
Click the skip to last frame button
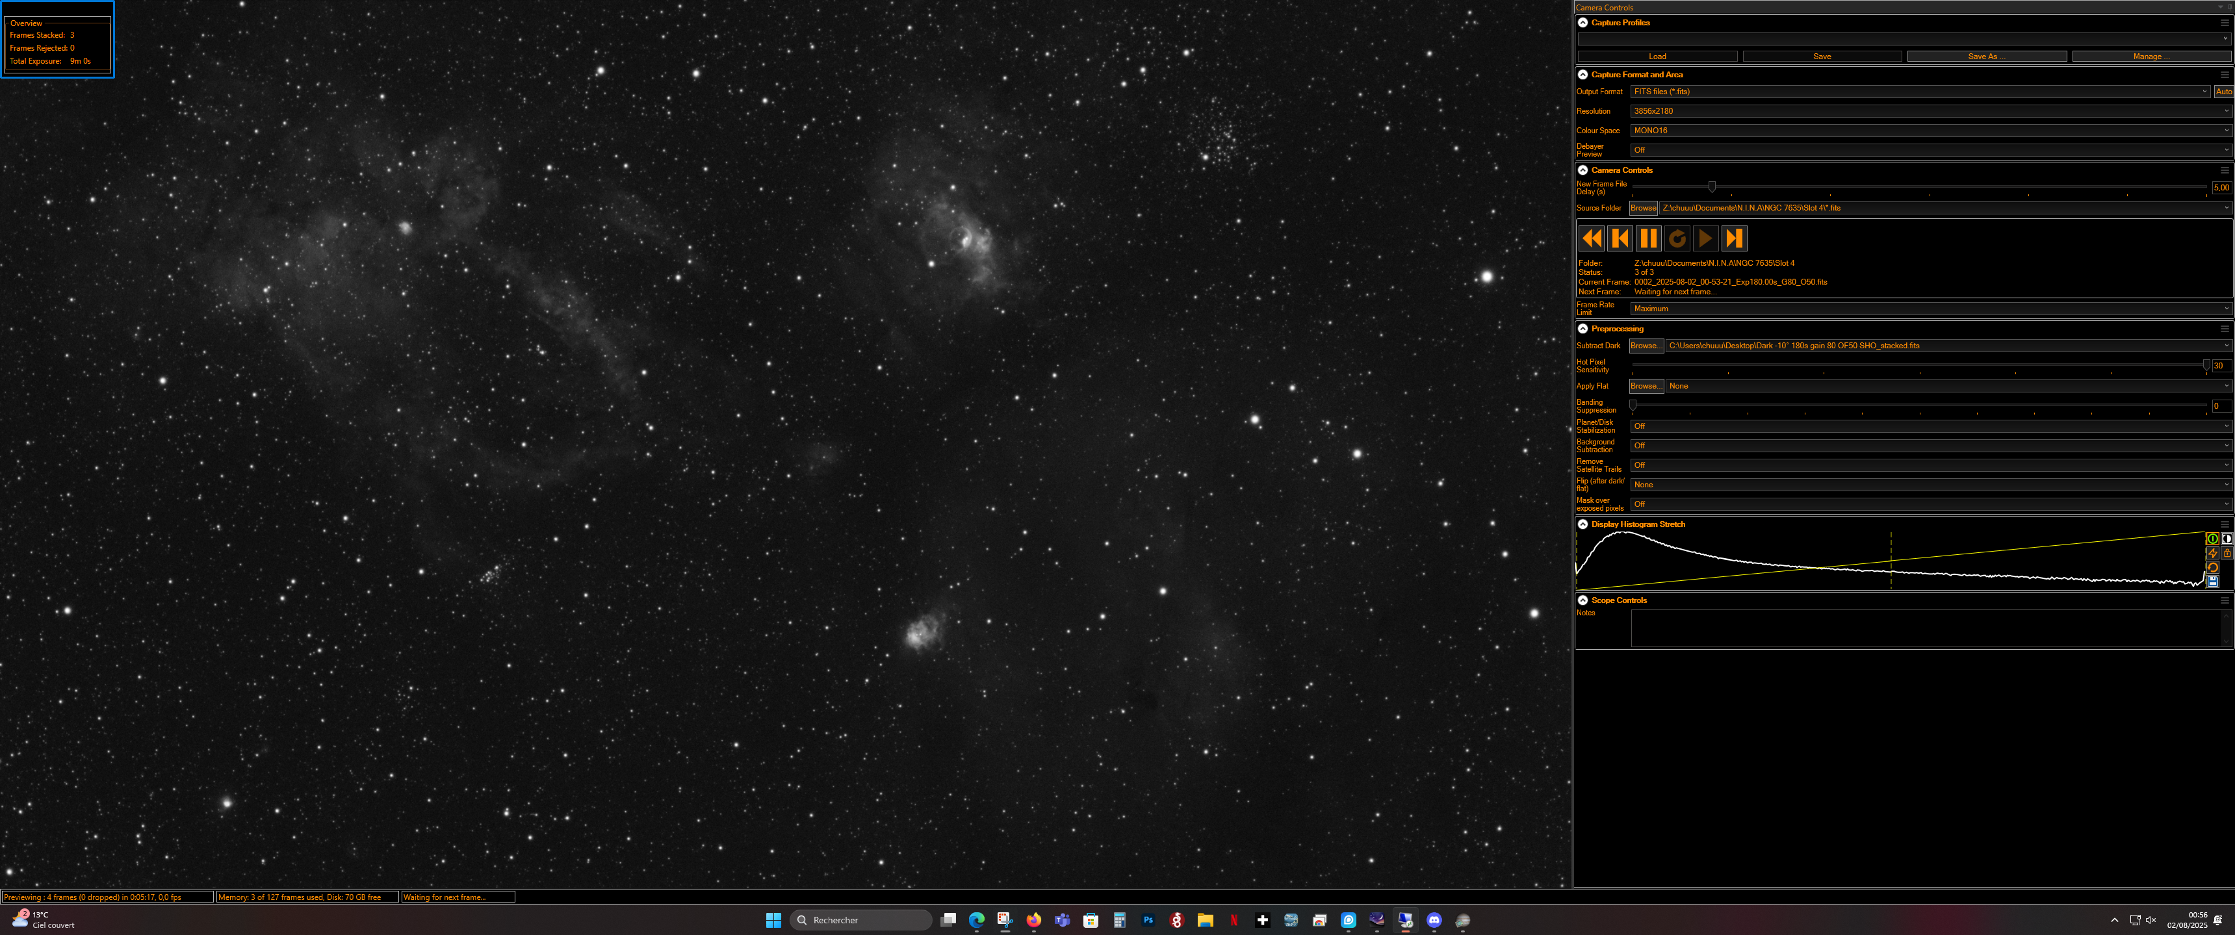tap(1733, 238)
